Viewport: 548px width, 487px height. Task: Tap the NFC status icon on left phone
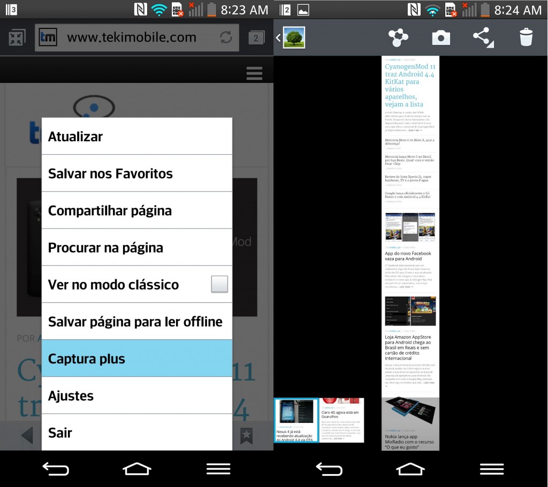click(141, 10)
